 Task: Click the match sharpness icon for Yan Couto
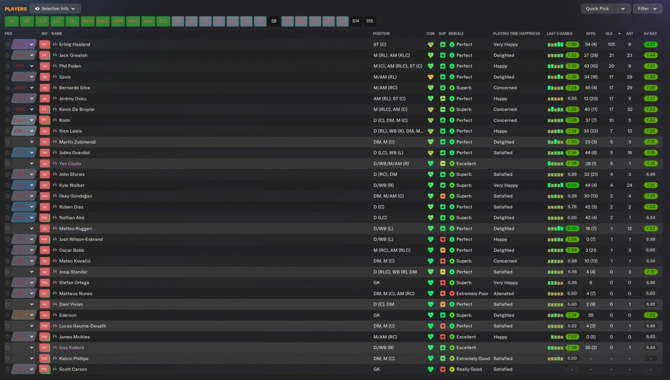pos(442,163)
